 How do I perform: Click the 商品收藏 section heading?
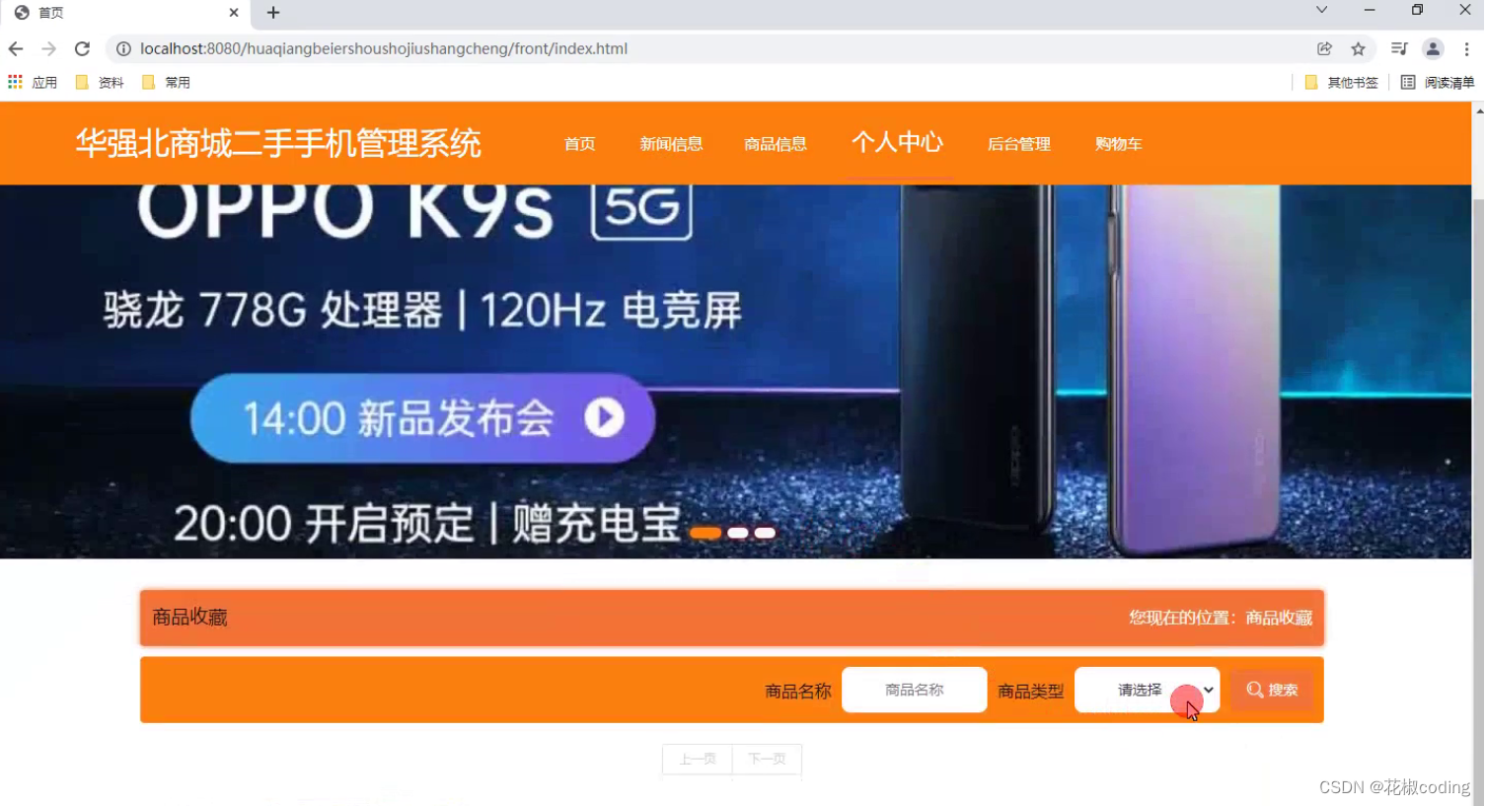(x=189, y=618)
